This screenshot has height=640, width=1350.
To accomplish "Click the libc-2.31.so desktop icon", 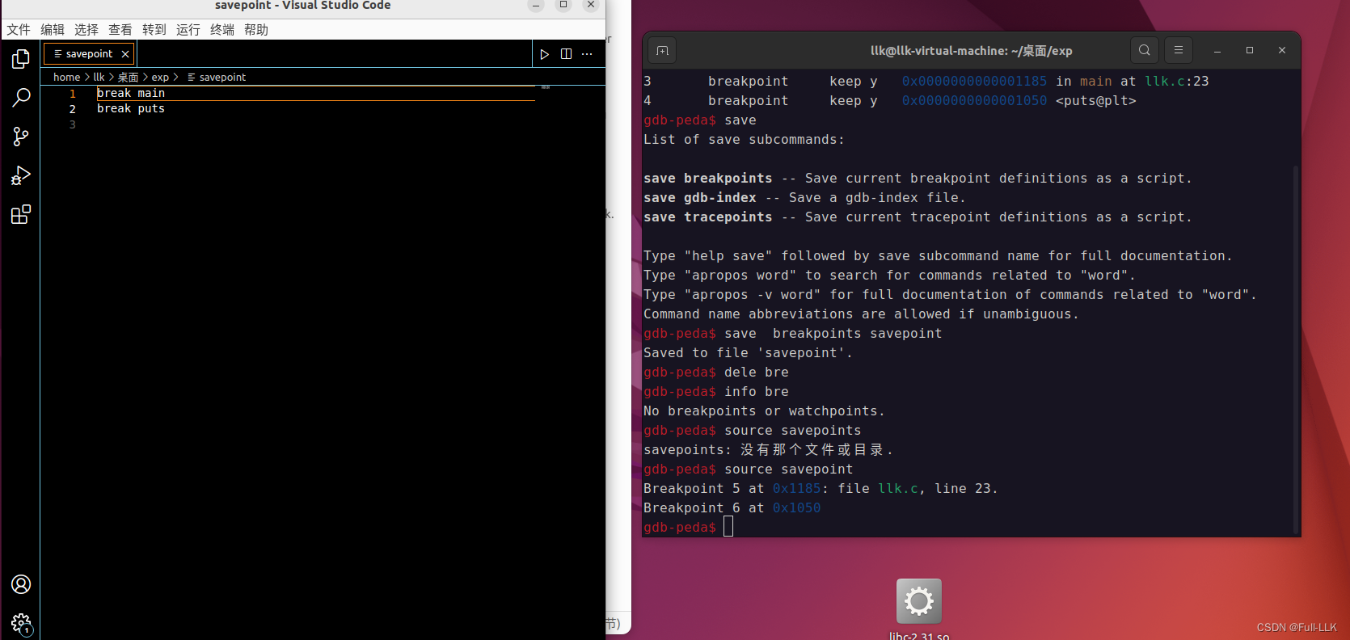I will (919, 608).
